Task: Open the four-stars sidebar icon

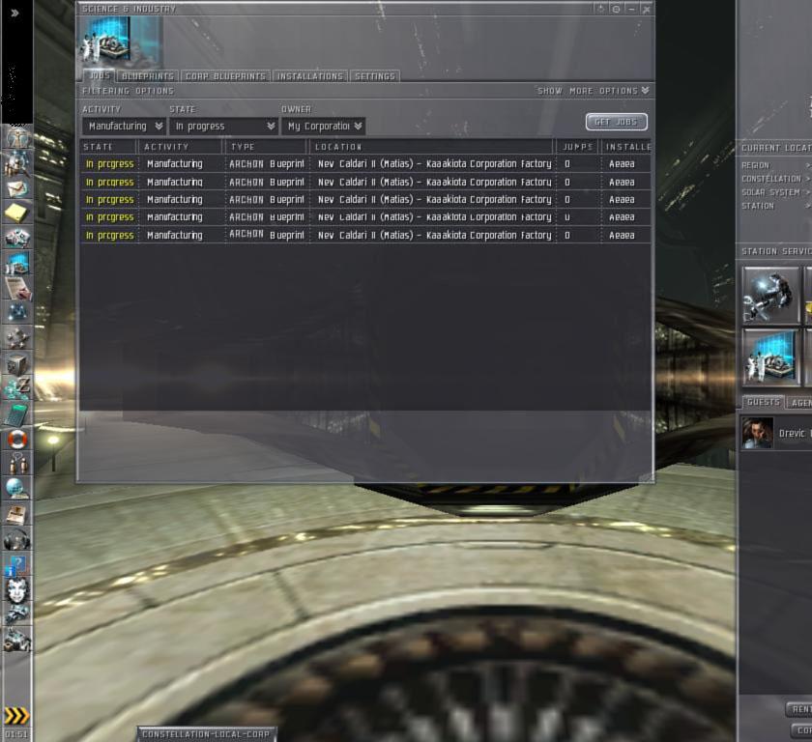Action: (x=17, y=338)
